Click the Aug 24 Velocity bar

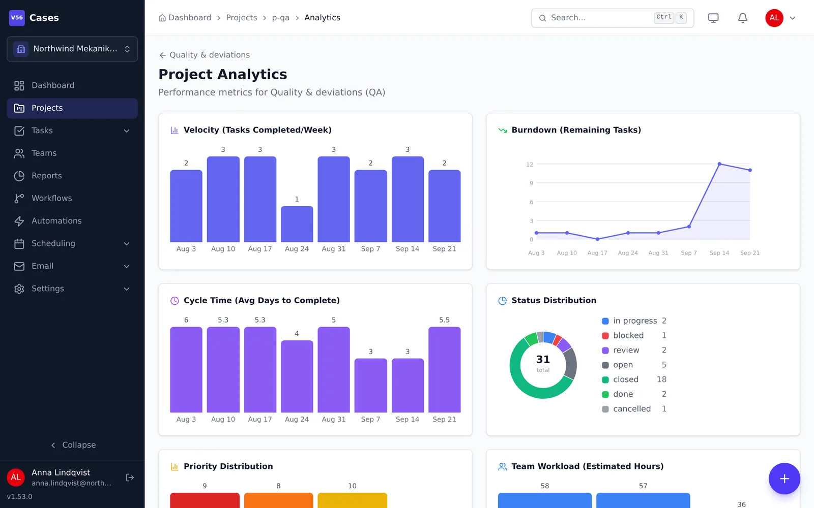pyautogui.click(x=297, y=224)
